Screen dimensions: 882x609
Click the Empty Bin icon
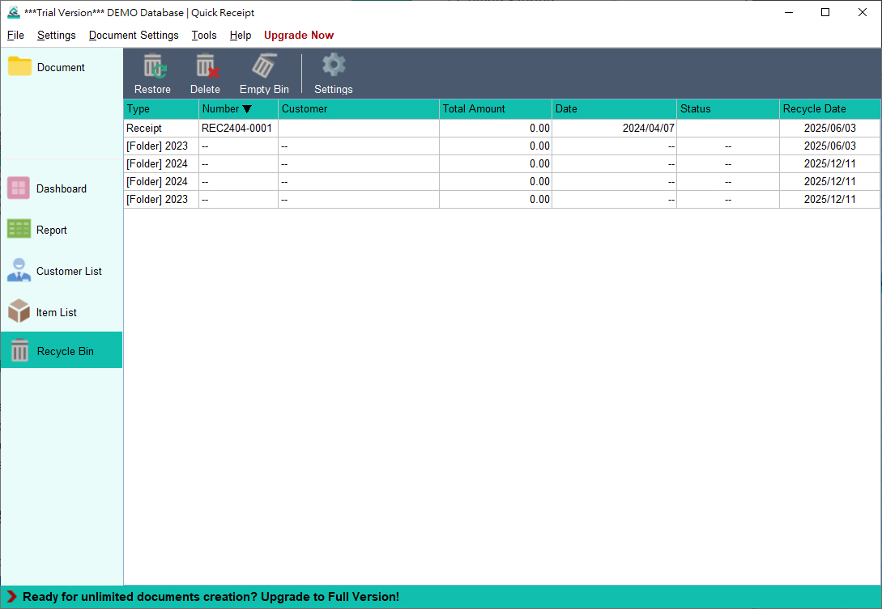tap(264, 66)
